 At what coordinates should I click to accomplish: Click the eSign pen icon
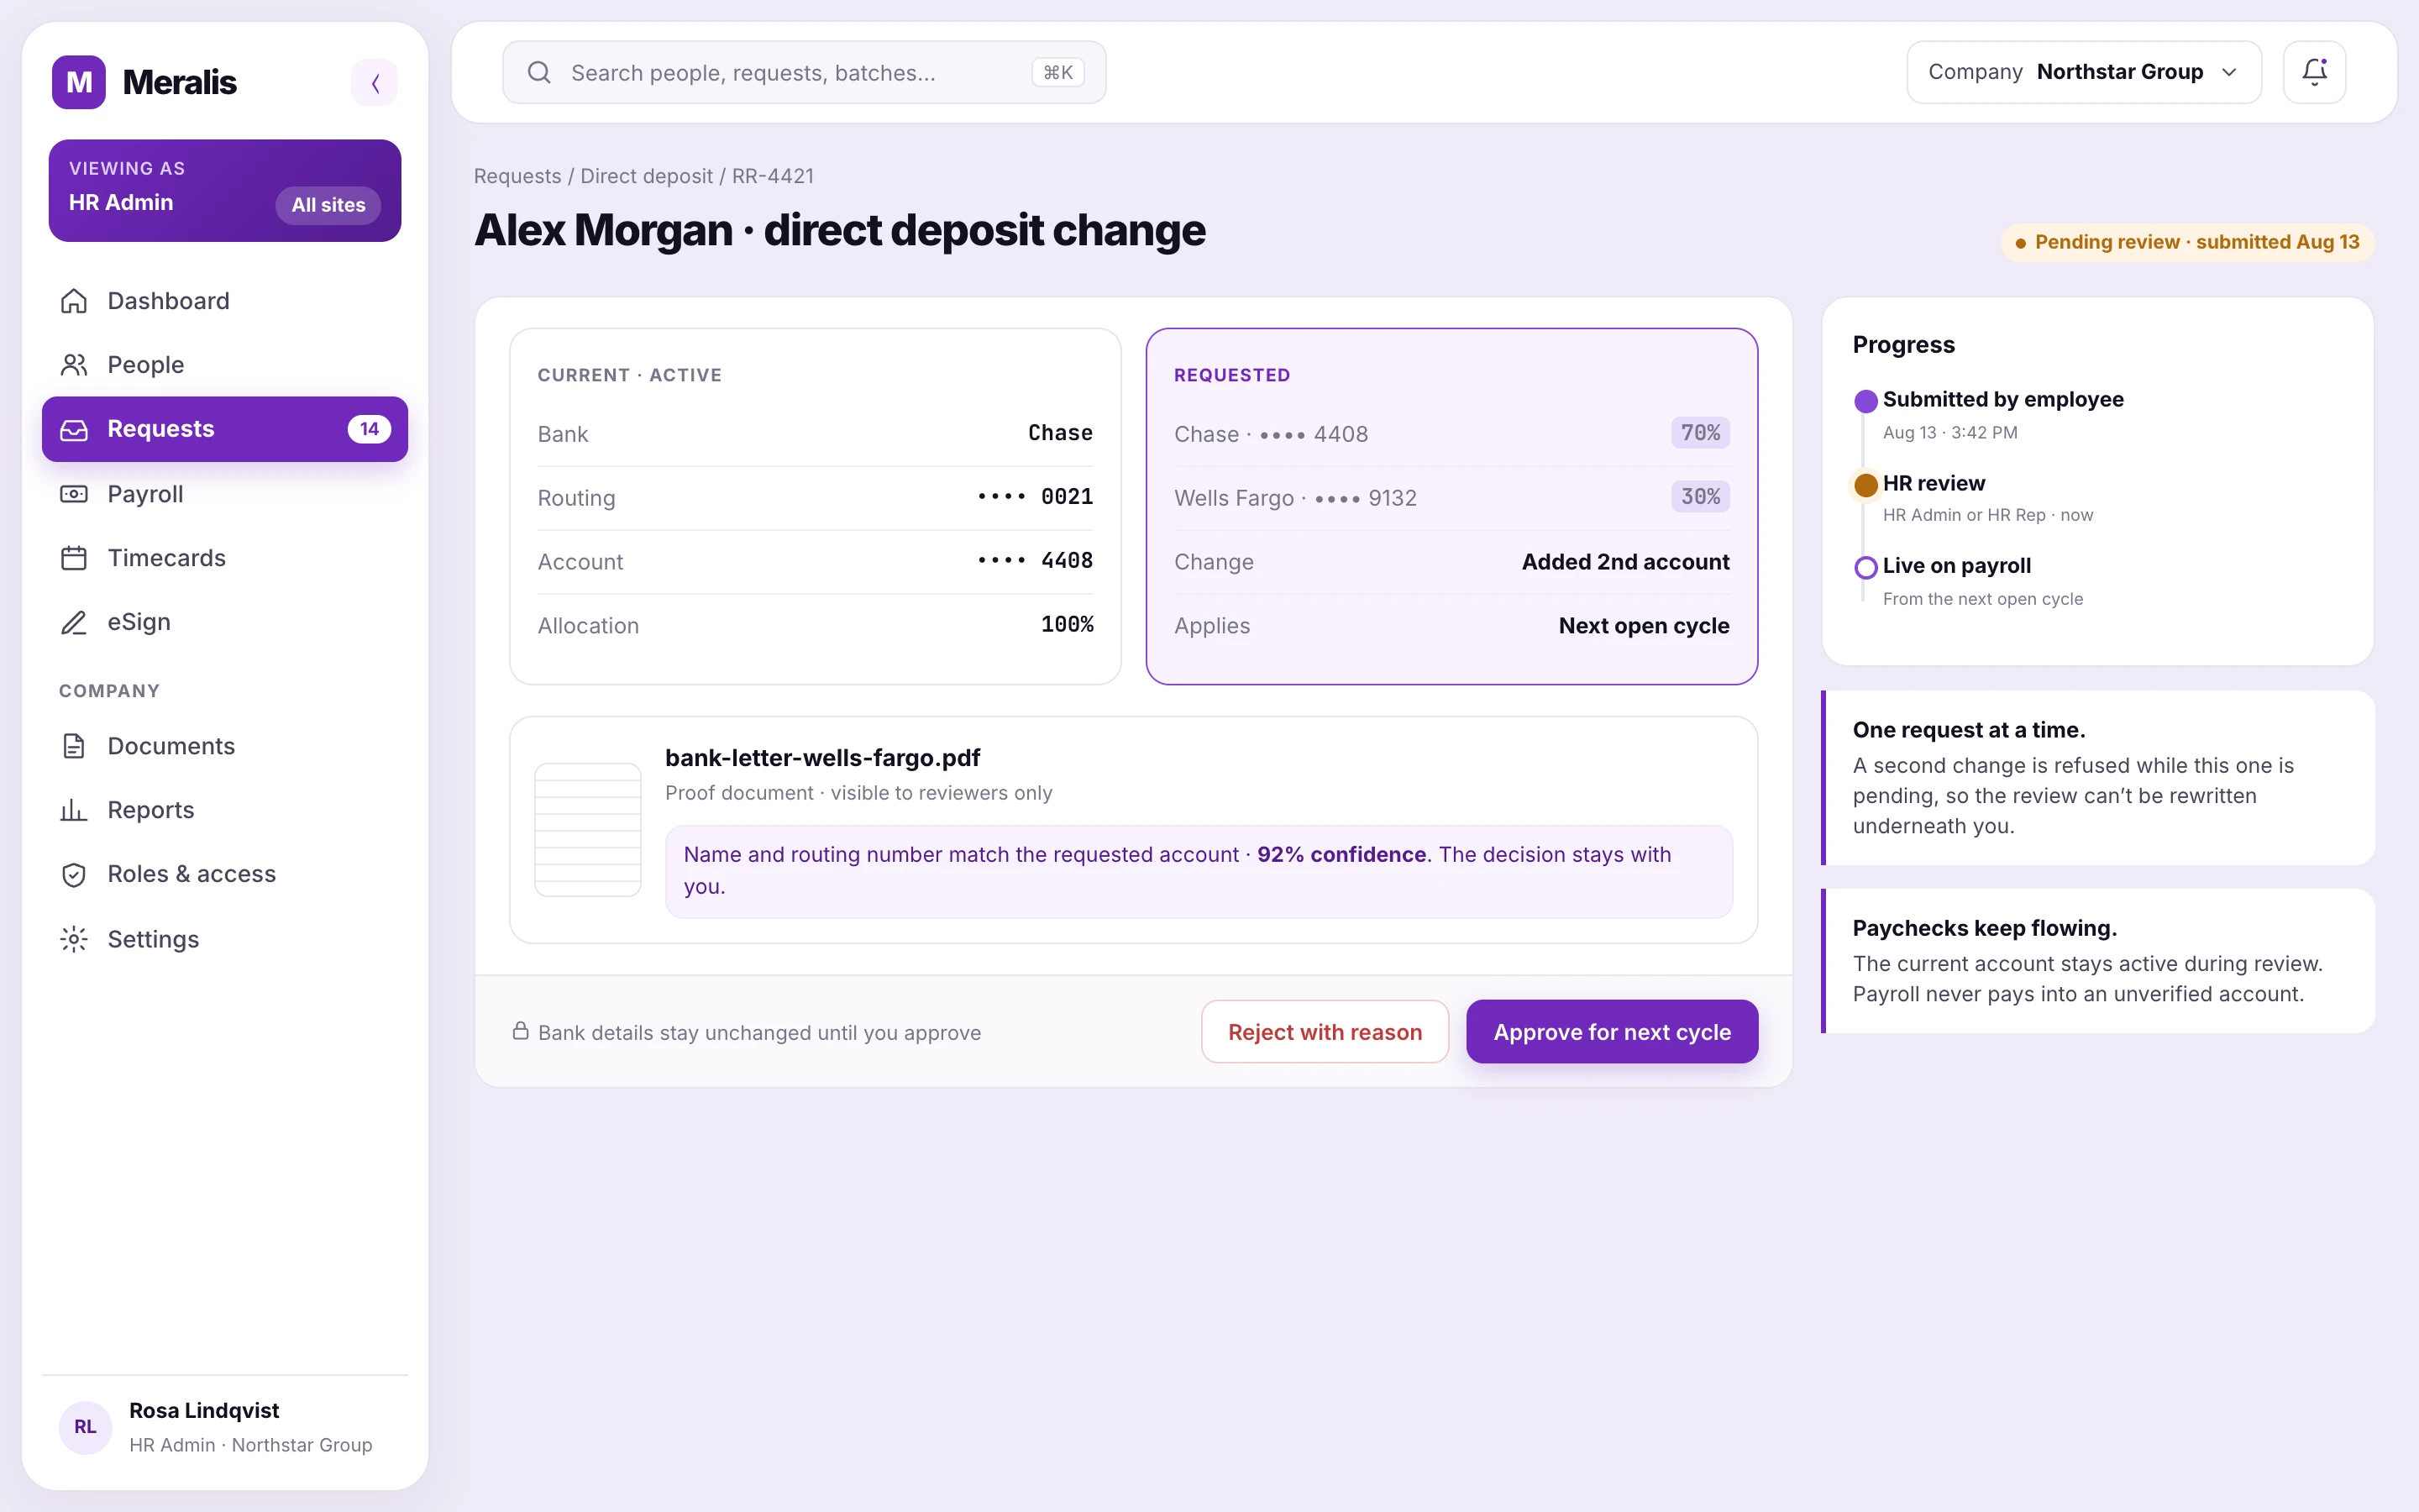[74, 622]
